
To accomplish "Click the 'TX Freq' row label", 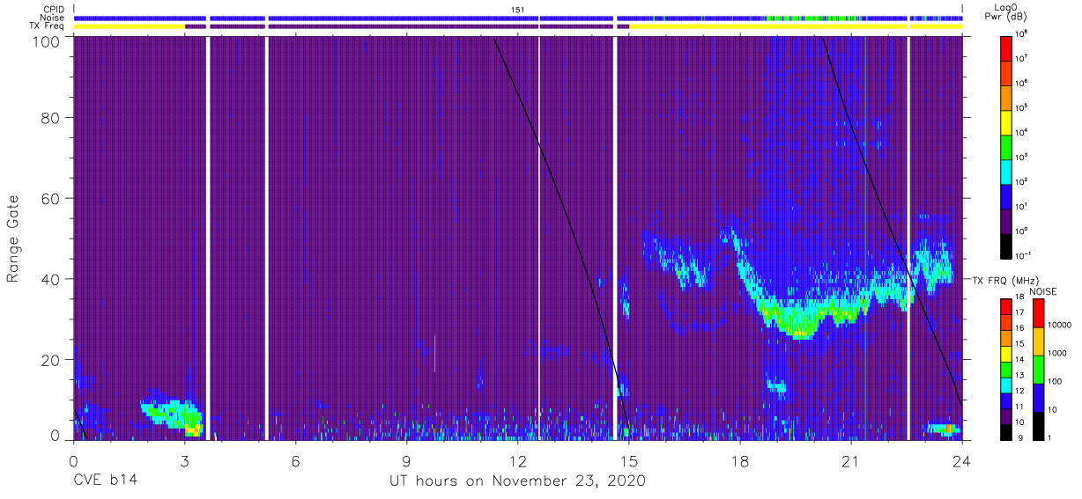I will pyautogui.click(x=48, y=26).
